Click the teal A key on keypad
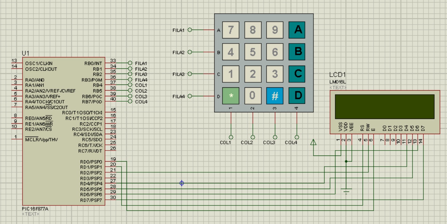447x224 pixels. (x=297, y=30)
